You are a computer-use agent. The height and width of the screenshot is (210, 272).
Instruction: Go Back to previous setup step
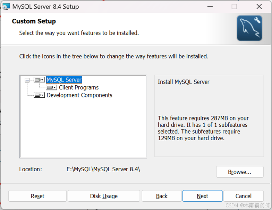(x=162, y=196)
